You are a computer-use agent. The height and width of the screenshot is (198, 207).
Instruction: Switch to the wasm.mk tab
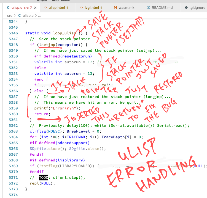[x=126, y=8]
